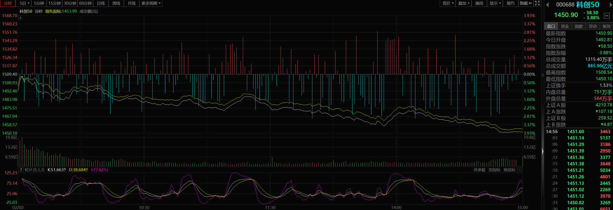
Task: Switch to 简约 simplified view
Action: (510, 3)
